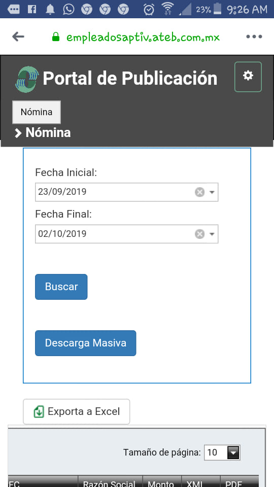Screen dimensions: 274x487
Task: Focus the Fecha Inicial date field
Action: tap(127, 192)
